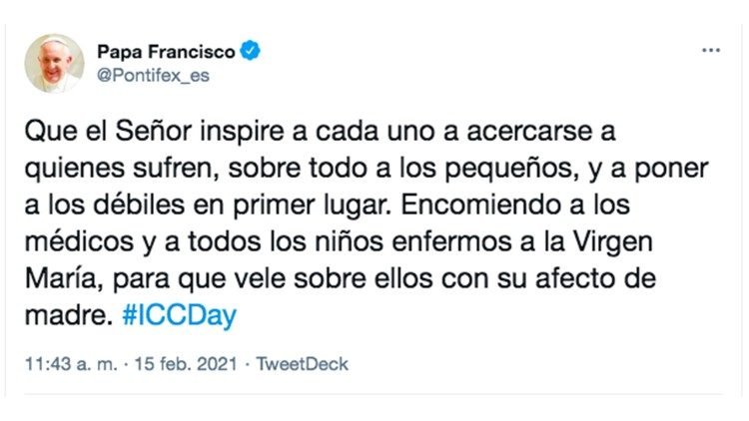Click the TweetDeck source label
749x421 pixels.
(303, 364)
